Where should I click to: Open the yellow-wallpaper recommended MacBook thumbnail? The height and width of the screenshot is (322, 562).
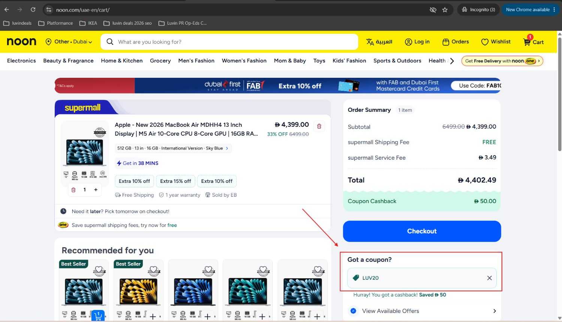(139, 292)
